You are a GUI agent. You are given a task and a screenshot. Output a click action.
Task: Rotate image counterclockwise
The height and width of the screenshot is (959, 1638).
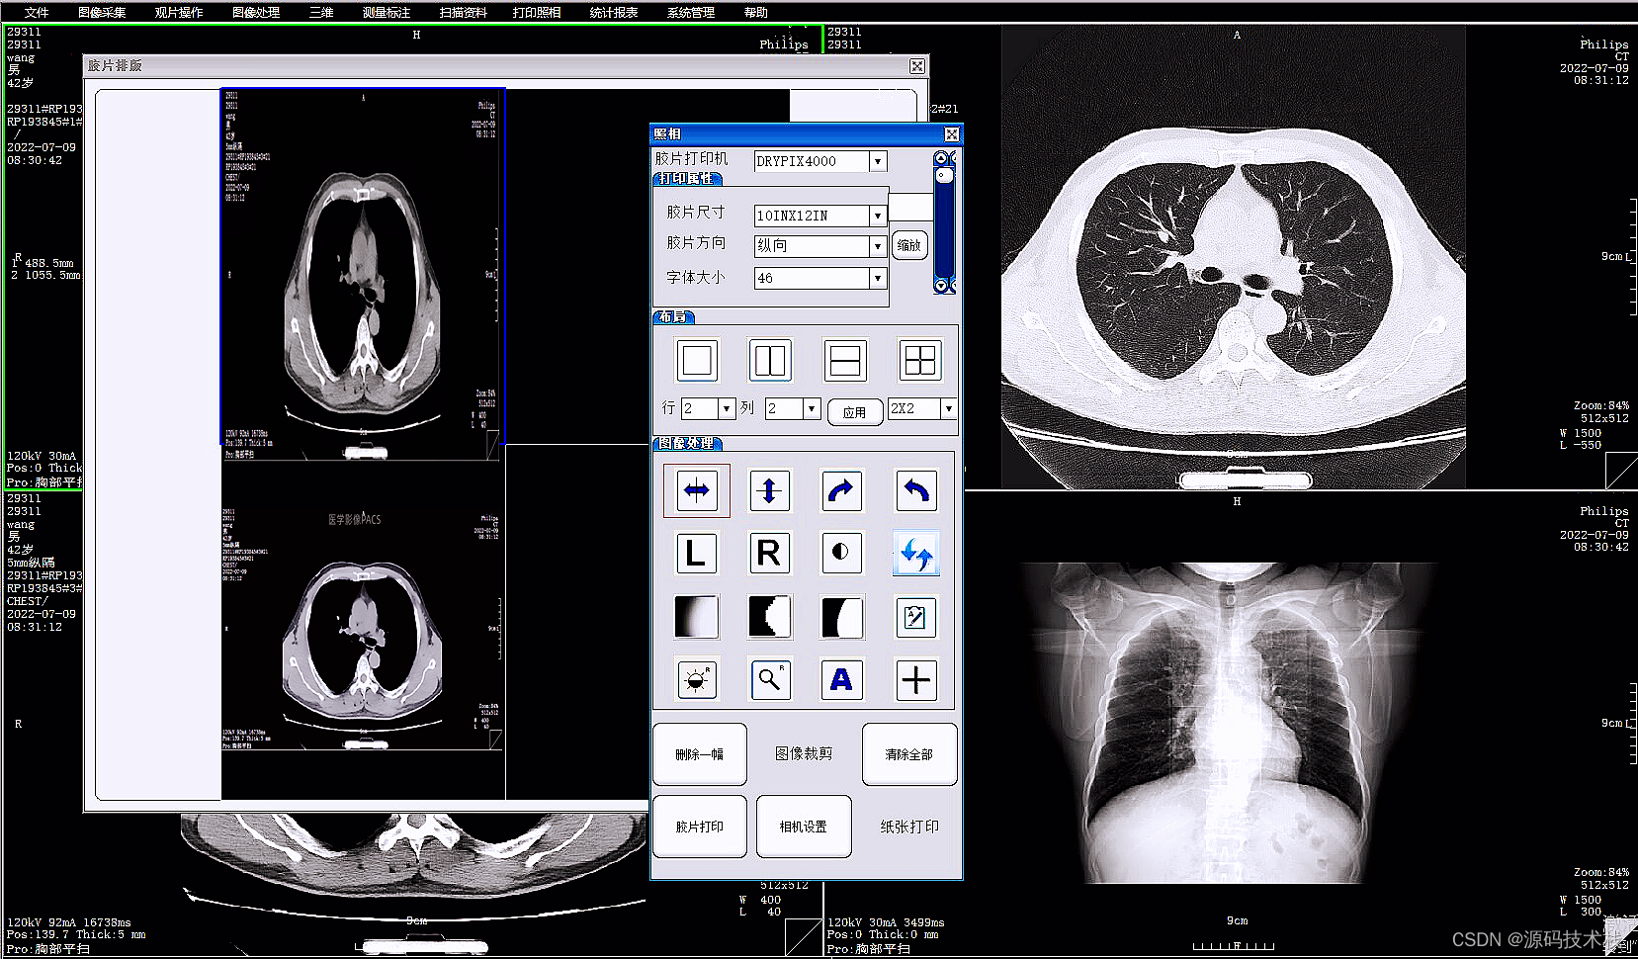tap(916, 490)
